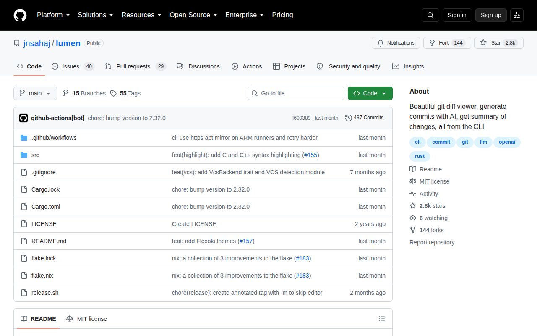Focus the Go to file search field
The width and height of the screenshot is (537, 336).
pyautogui.click(x=296, y=93)
